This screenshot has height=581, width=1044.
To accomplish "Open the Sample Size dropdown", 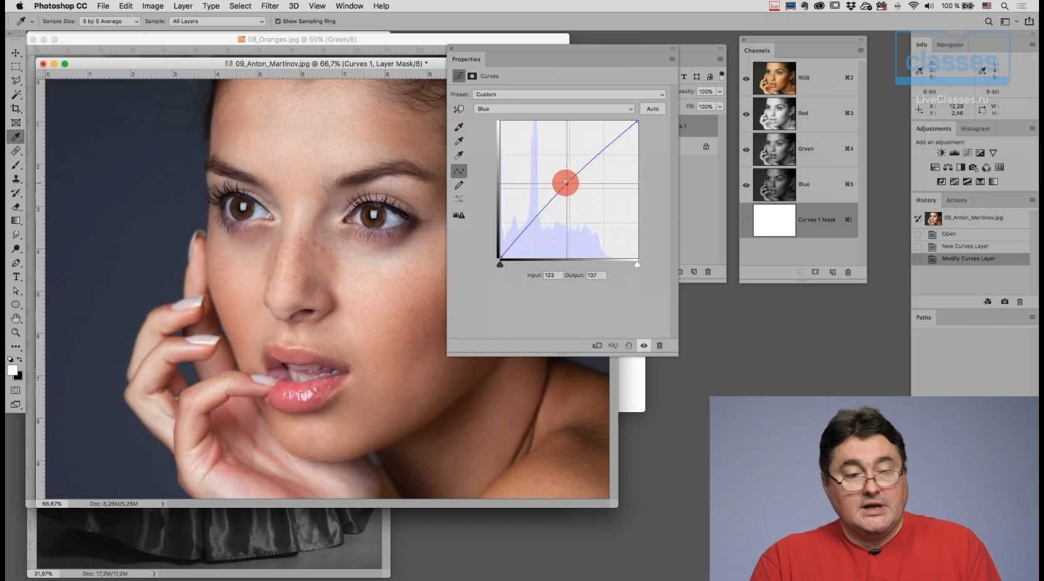I will (110, 21).
